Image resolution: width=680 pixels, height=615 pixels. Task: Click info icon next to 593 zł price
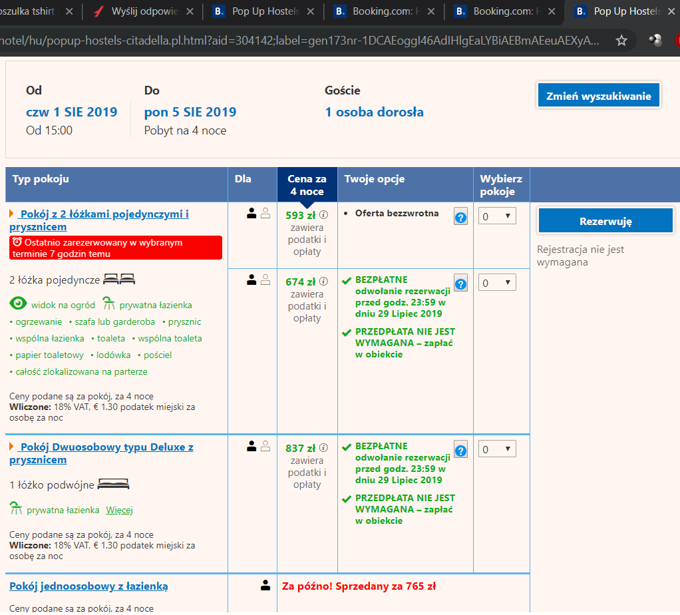coord(323,215)
